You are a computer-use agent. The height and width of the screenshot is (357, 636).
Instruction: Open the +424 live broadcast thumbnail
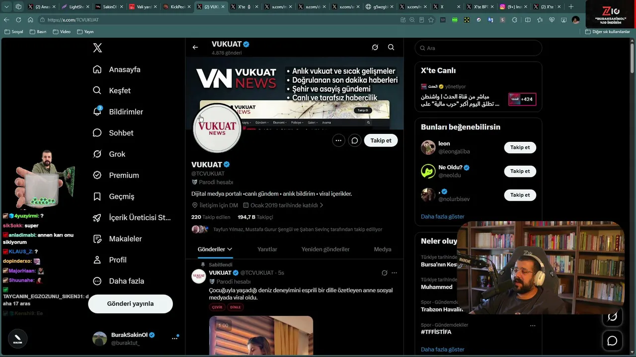[x=522, y=99]
